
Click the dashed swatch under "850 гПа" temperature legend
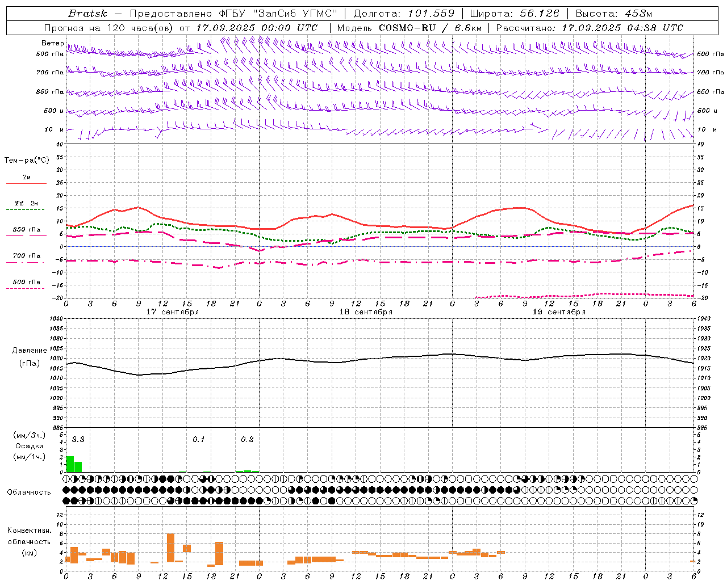pos(26,235)
